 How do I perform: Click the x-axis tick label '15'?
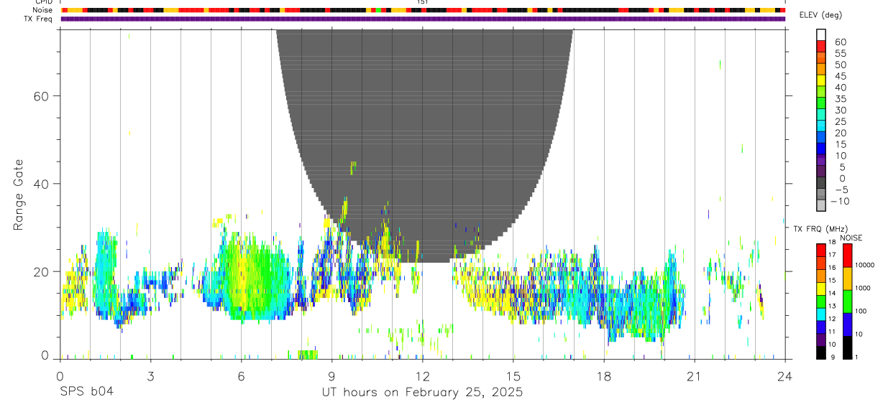click(x=513, y=375)
